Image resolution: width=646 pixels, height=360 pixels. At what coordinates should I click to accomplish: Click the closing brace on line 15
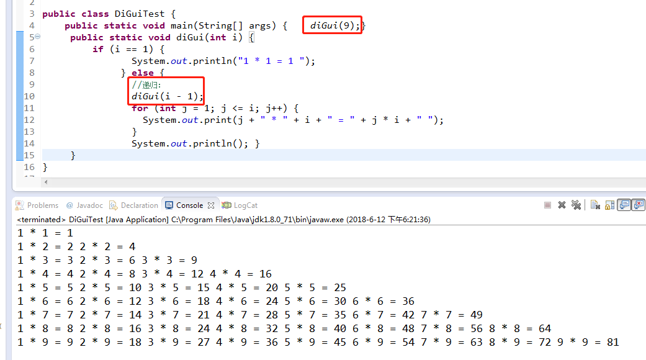point(73,155)
